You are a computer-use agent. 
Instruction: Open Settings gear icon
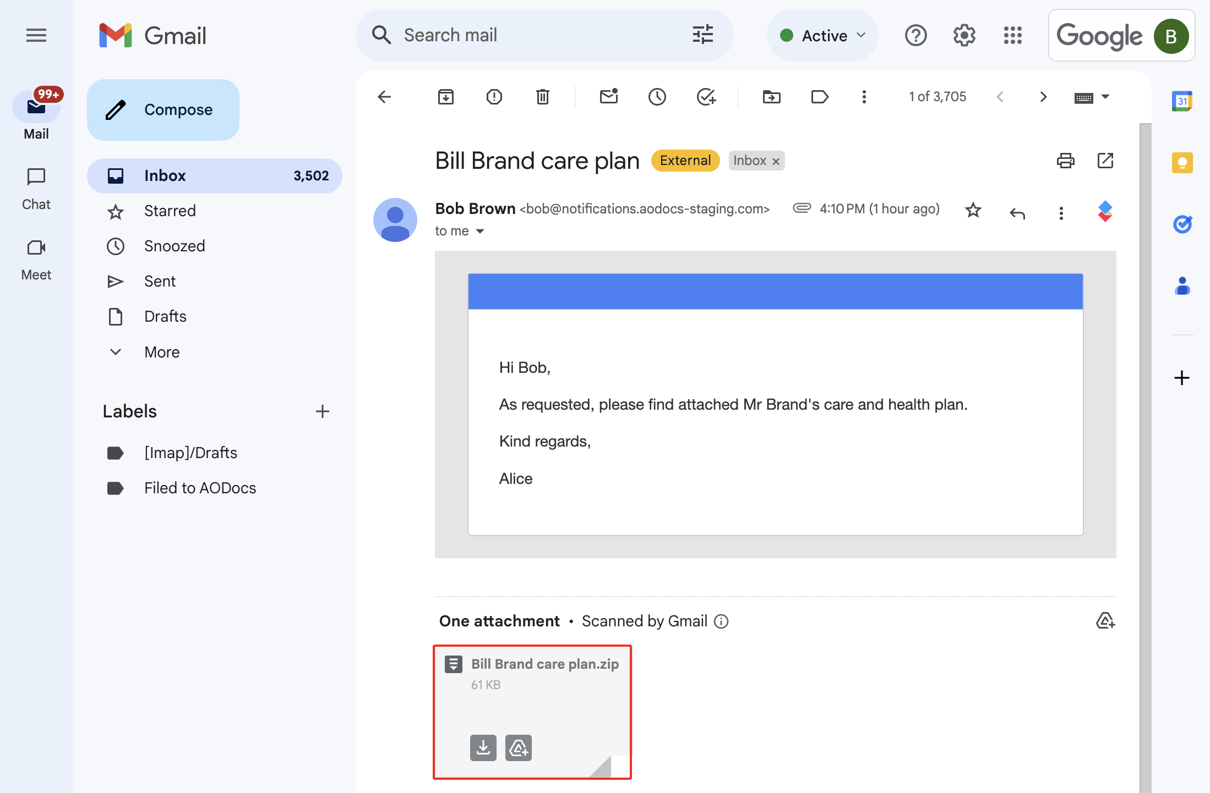coord(964,36)
